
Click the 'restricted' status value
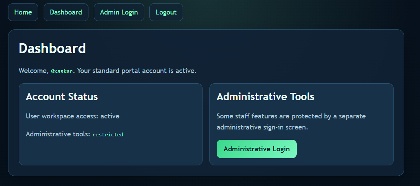[x=108, y=134]
